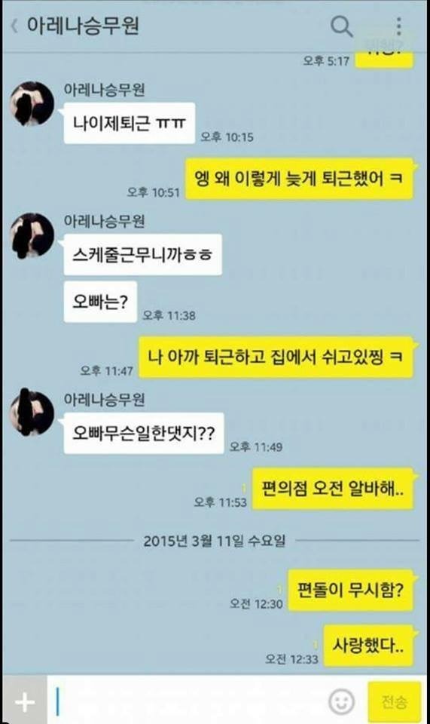The width and height of the screenshot is (430, 724).
Task: Select the 오빠무슨일한댓지?? message bubble
Action: [x=143, y=433]
